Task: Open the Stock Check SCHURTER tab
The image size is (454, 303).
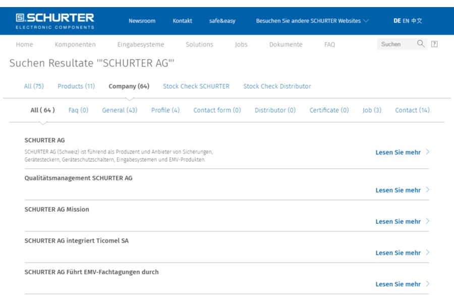Action: (x=196, y=86)
